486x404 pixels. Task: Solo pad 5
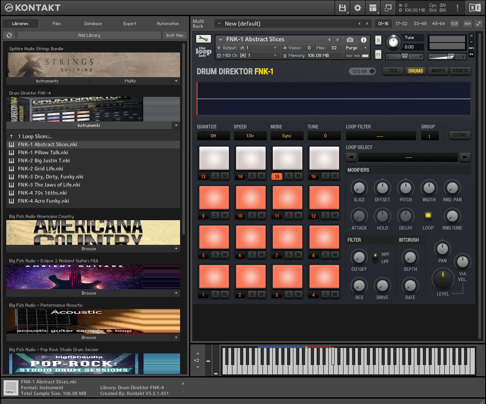point(215,255)
